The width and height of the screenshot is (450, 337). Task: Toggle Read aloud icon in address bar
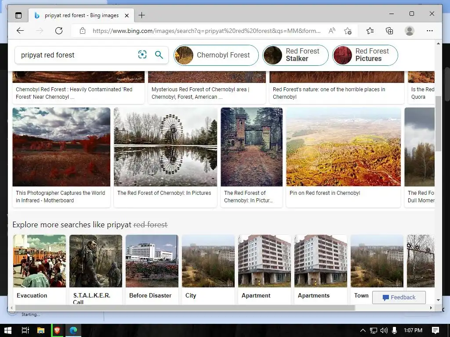(332, 31)
